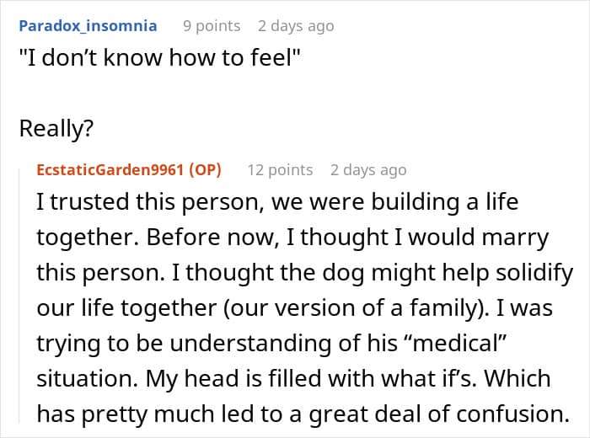Screen dimensions: 590x438
Task: Open Paradox_insomnia's user profile
Action: coord(88,25)
